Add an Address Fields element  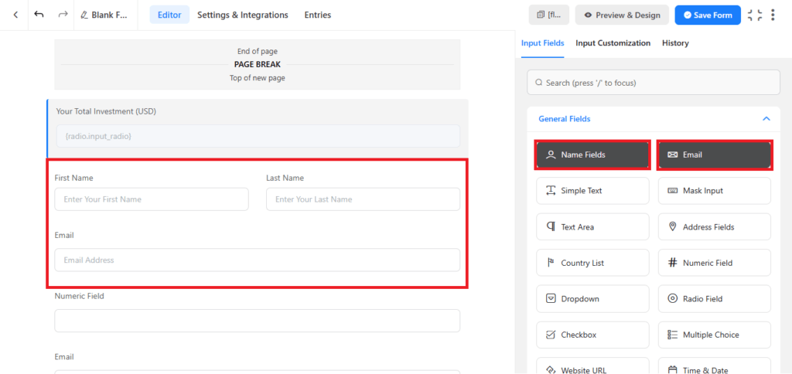click(x=714, y=227)
